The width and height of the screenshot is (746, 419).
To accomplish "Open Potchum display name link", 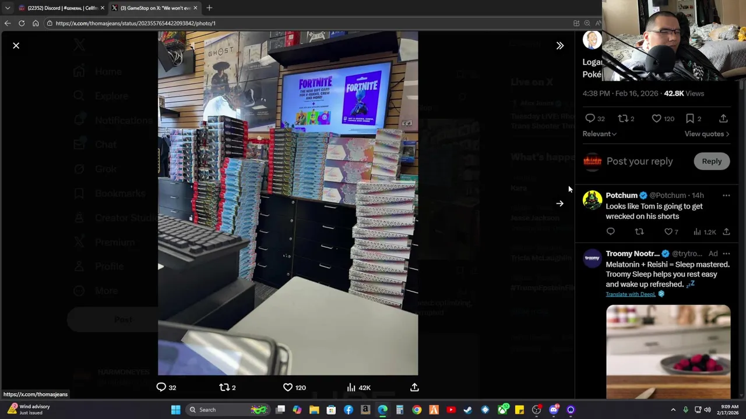I will [621, 196].
